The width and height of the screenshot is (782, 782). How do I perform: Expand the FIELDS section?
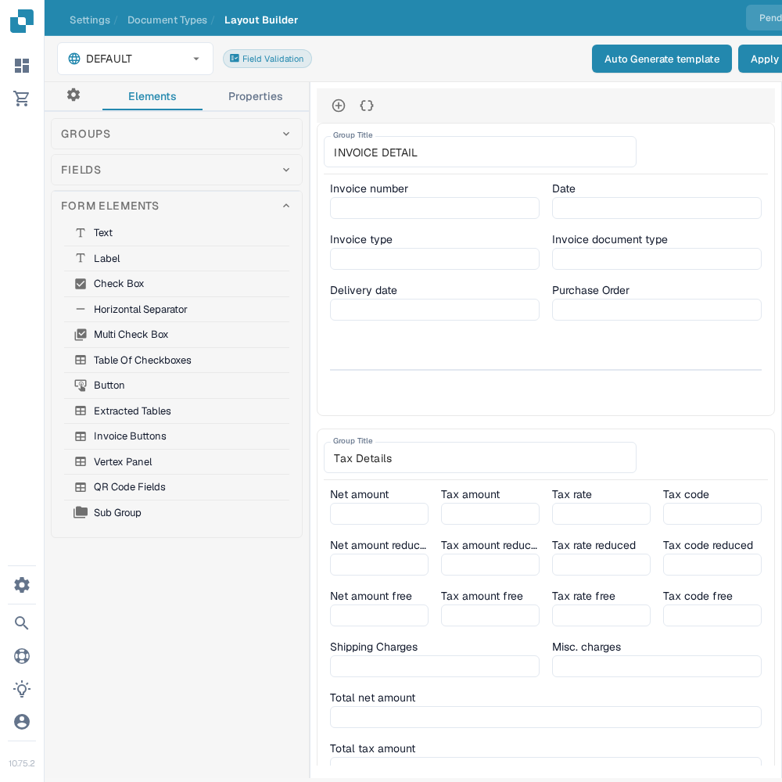[x=177, y=170]
